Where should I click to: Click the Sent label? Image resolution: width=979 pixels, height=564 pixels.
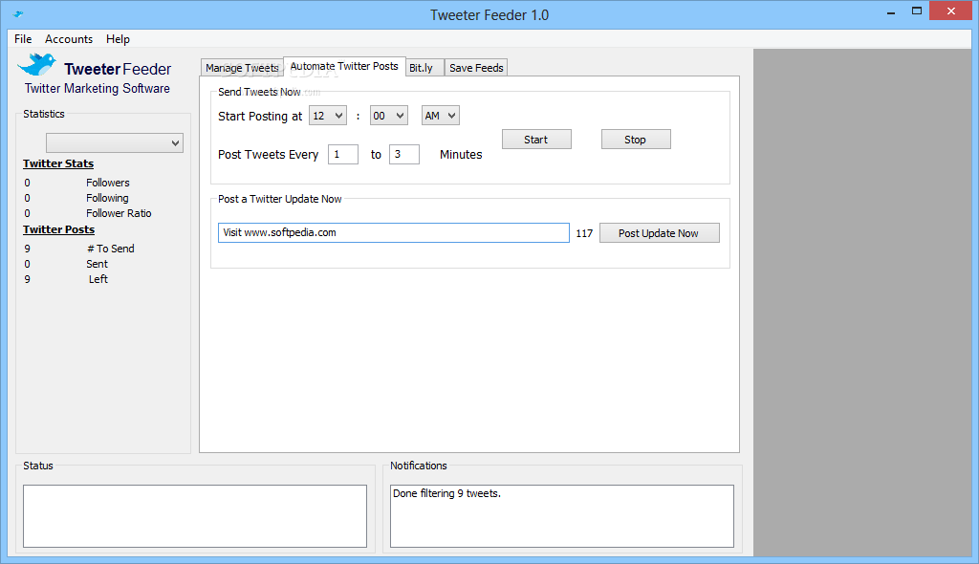click(x=97, y=264)
